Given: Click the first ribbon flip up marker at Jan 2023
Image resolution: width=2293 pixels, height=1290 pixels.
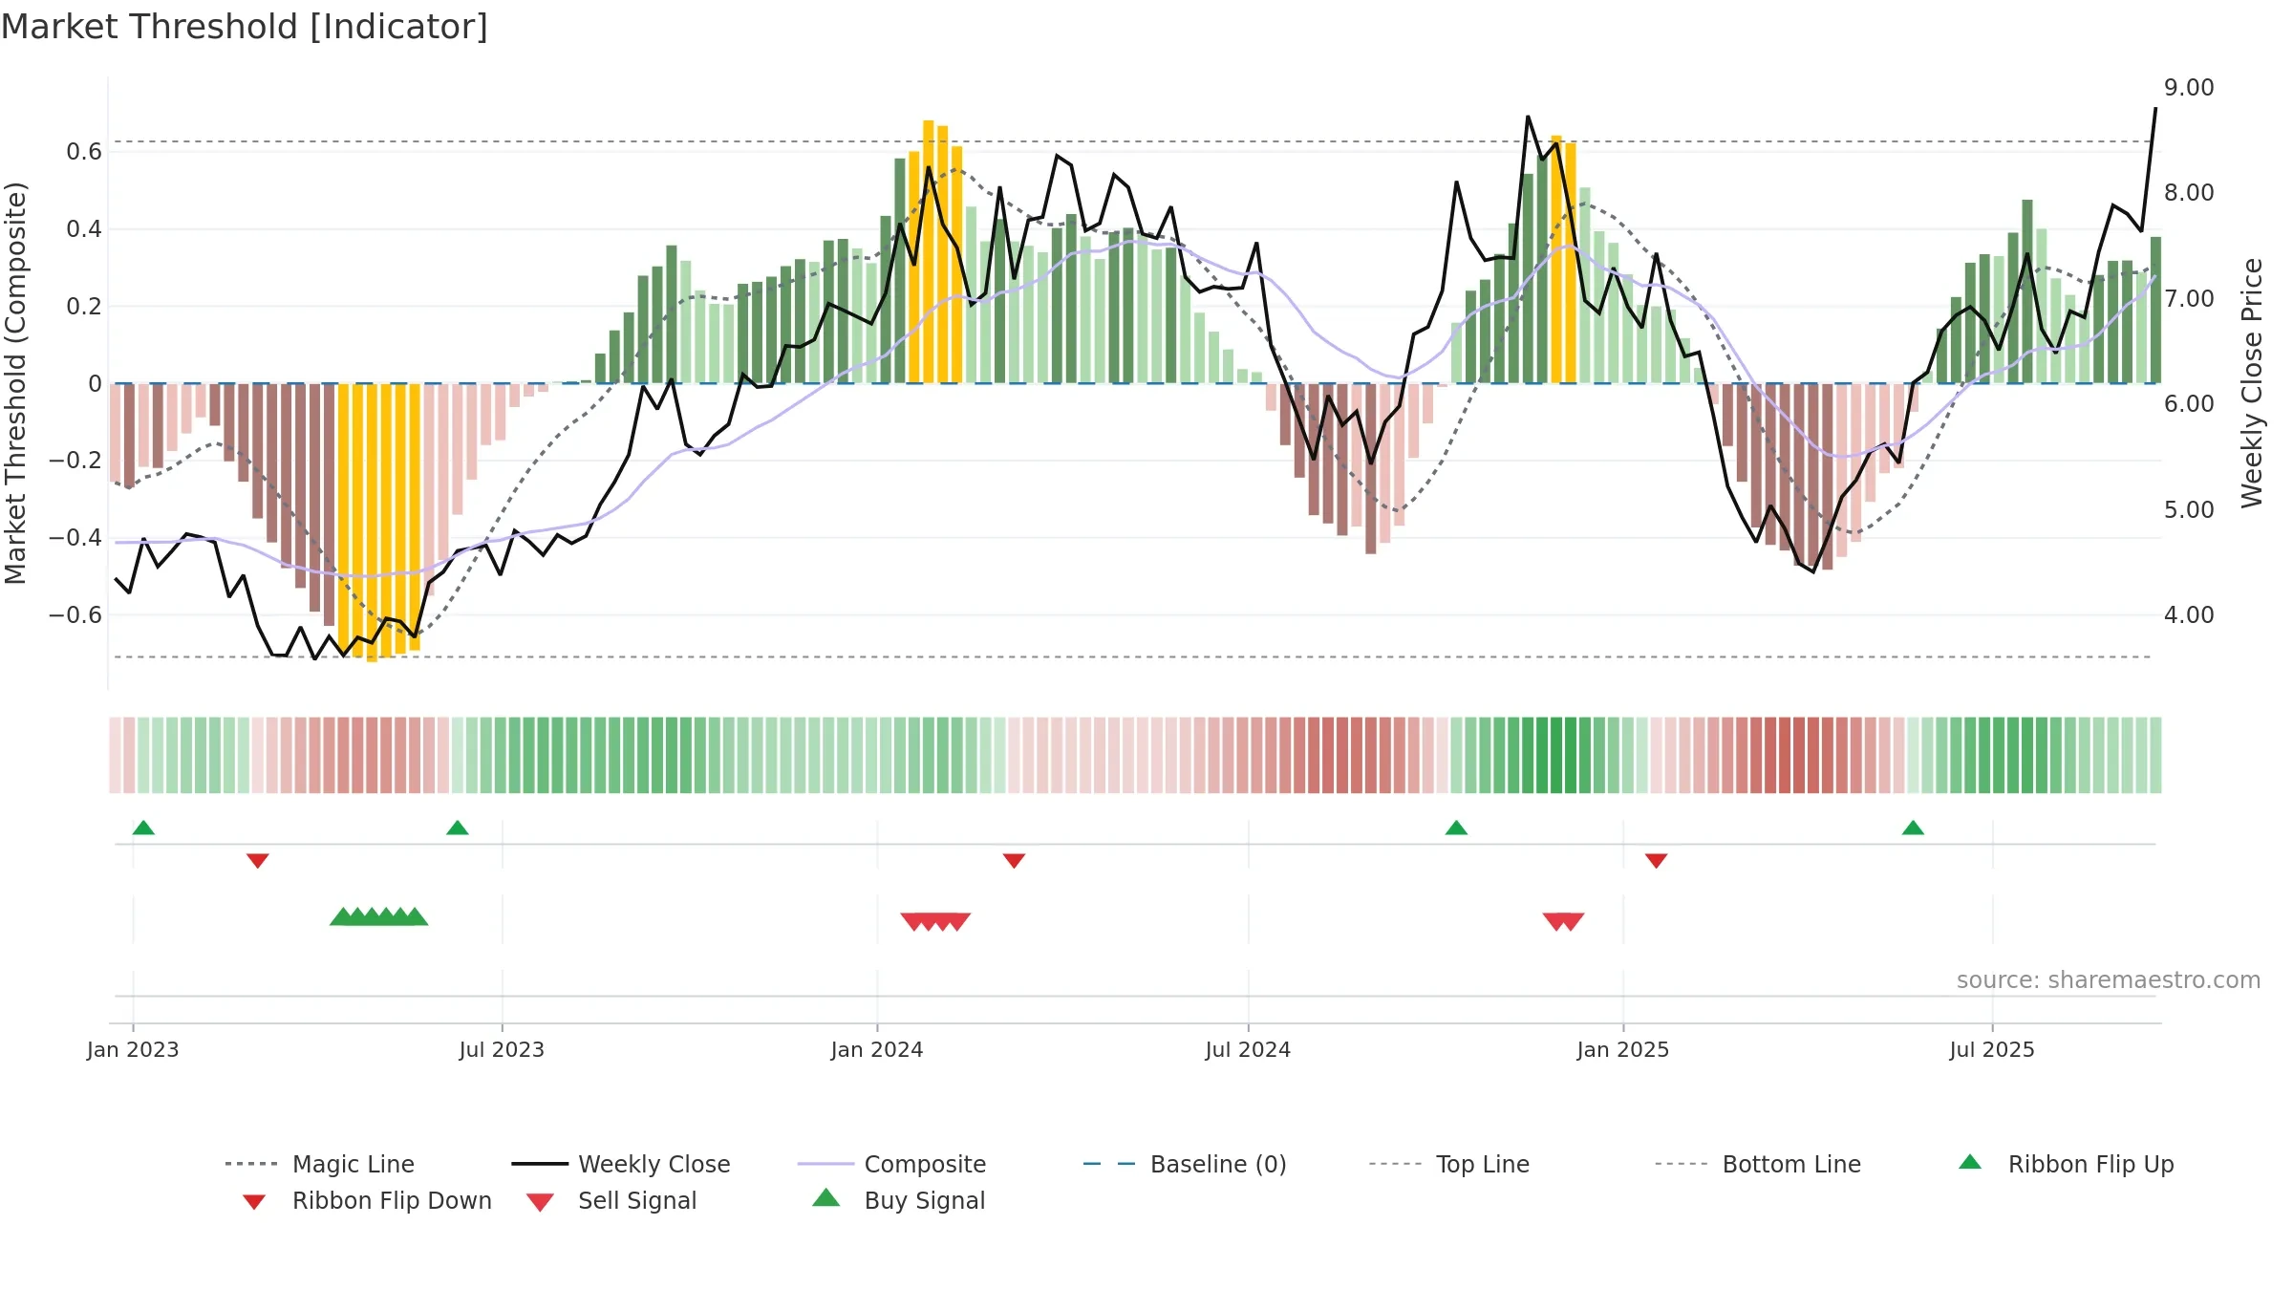Looking at the screenshot, I should [143, 828].
